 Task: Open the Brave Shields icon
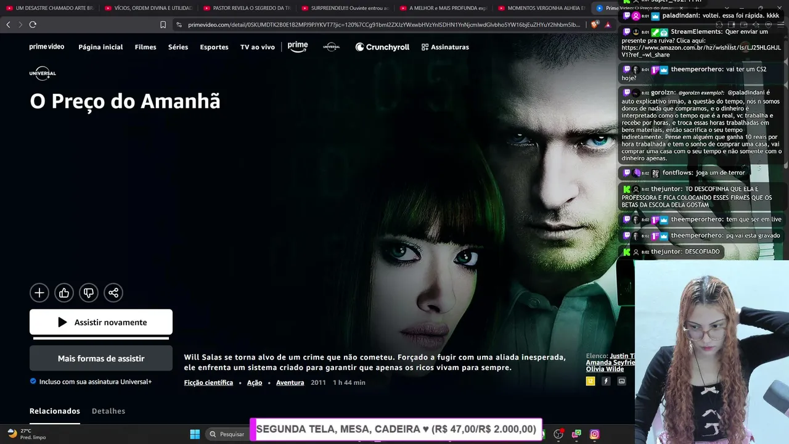point(594,25)
